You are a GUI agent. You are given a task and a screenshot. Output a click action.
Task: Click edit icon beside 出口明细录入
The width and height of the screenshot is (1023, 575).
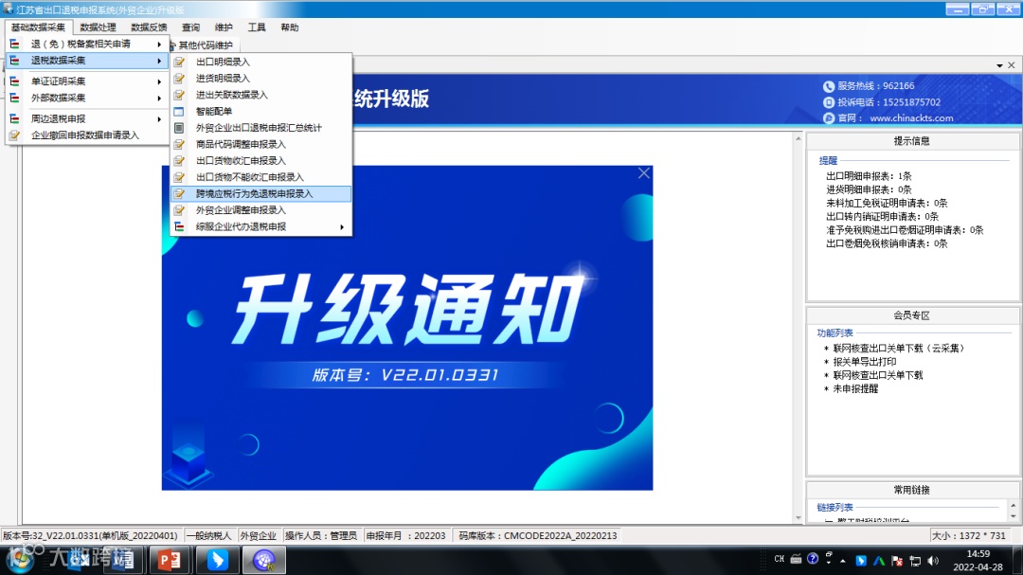coord(179,62)
